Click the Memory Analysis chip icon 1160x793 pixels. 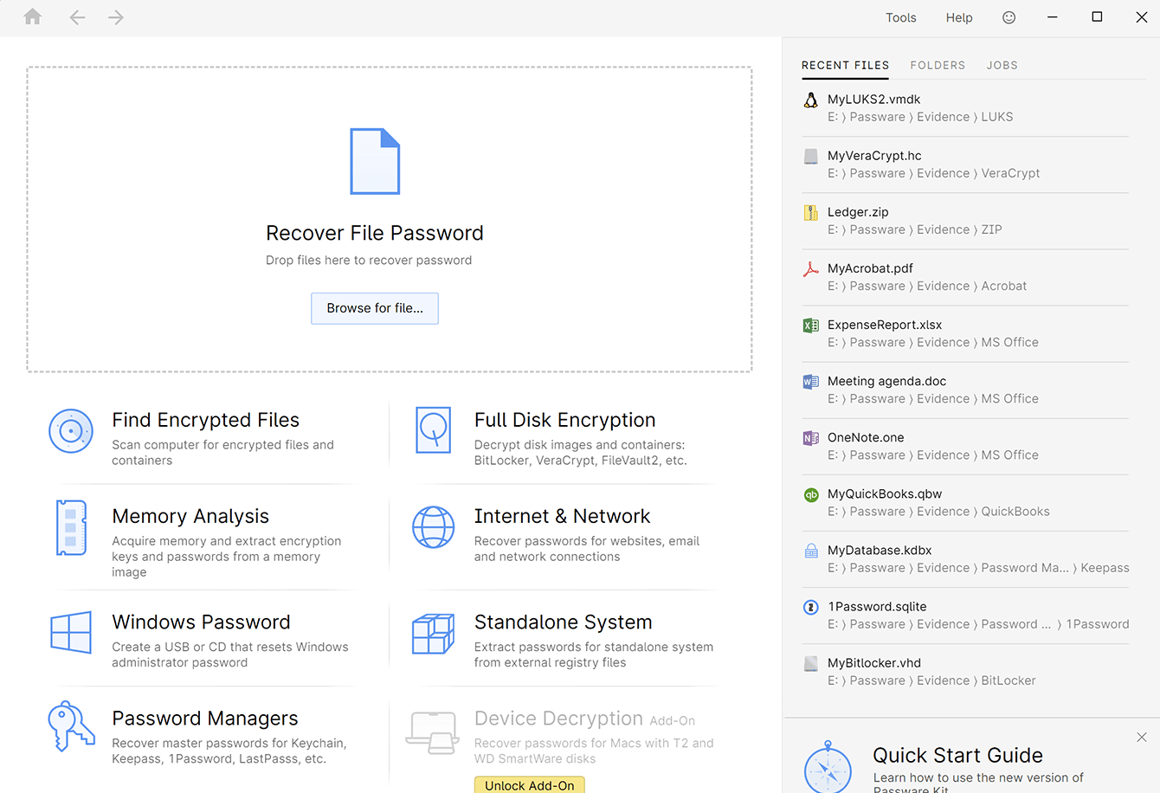[x=70, y=527]
